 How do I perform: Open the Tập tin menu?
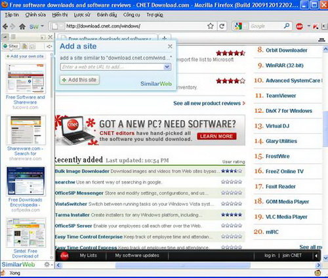pyautogui.click(x=12, y=14)
